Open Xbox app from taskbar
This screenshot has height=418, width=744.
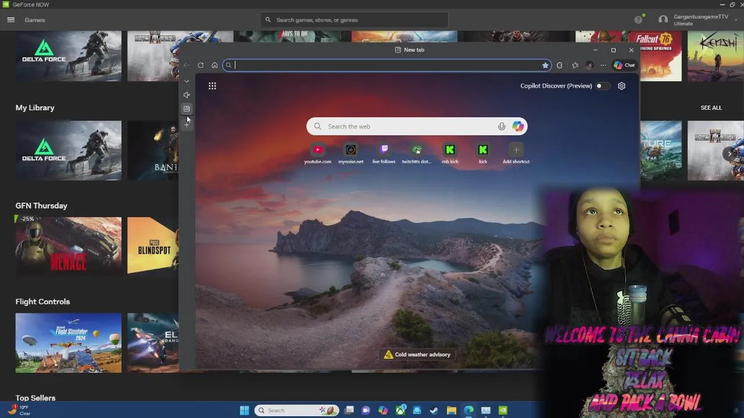400,410
